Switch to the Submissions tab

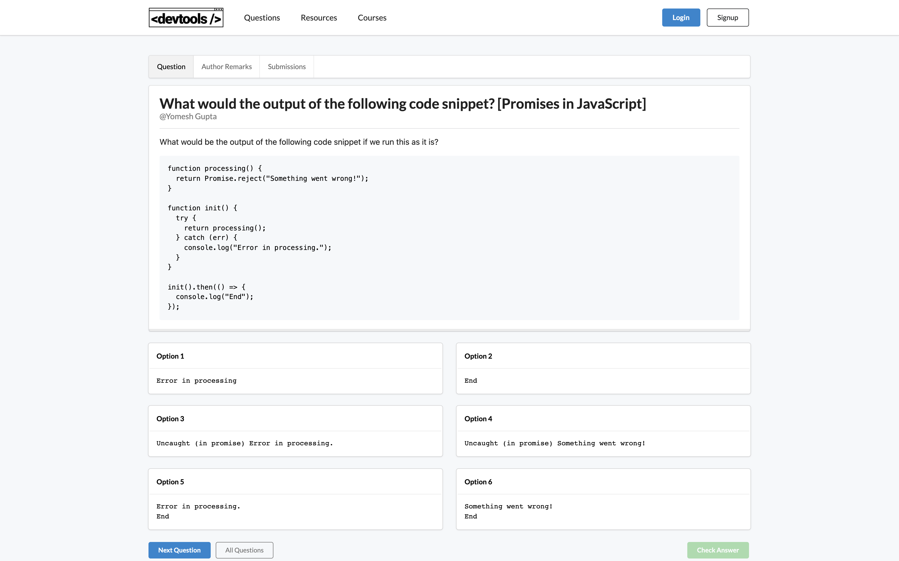pos(286,66)
